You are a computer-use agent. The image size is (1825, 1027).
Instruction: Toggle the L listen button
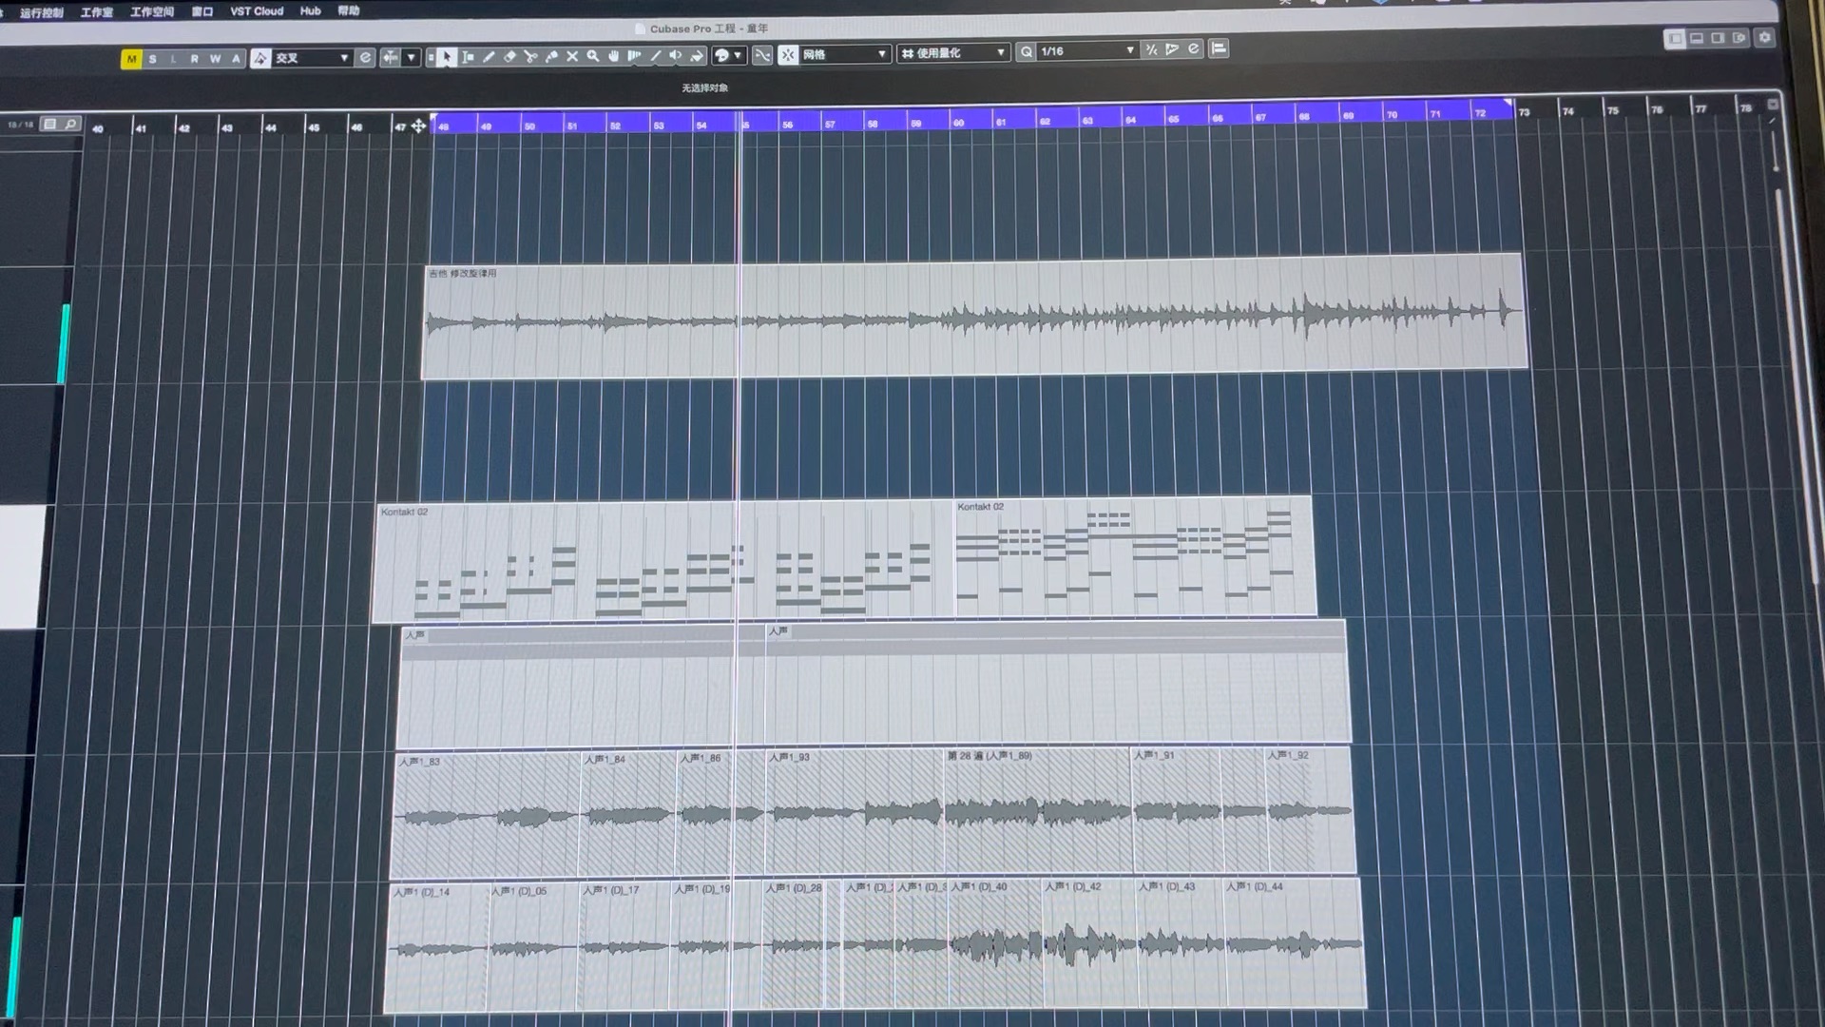[173, 59]
